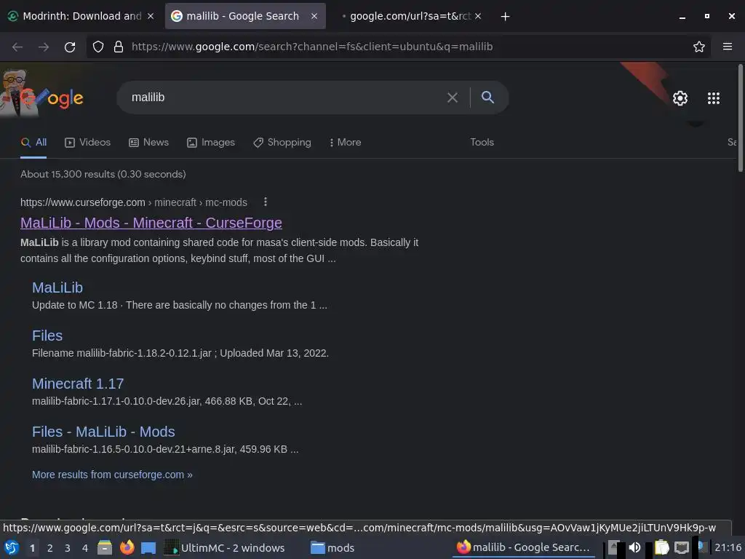The image size is (745, 559).
Task: Click the About 15,300 results text
Action: pos(103,175)
